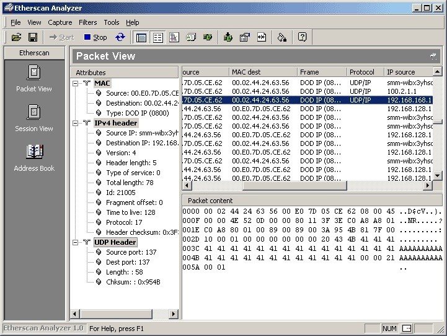
Task: Click the Etherscan sidebar header button
Action: 34,53
